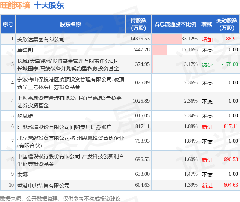
Task: Select the 序号 column header
Action: coord(8,24)
